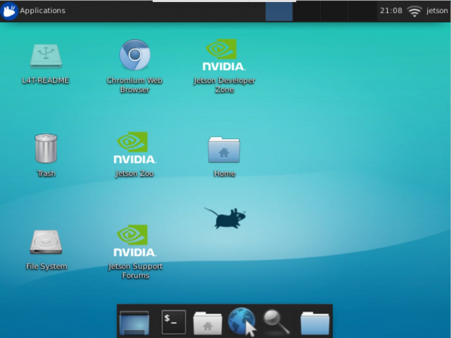
Task: Open Jetson Support Forums shortcut
Action: tap(134, 241)
